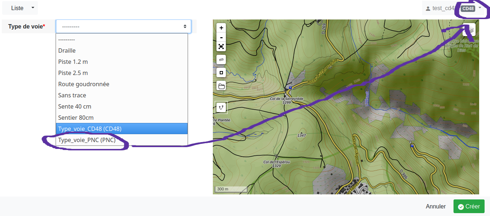
Task: Choose Sans trace option
Action: click(122, 95)
